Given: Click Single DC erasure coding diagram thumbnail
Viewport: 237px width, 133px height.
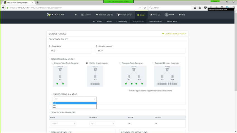Looking at the screenshot, I should coord(95,76).
